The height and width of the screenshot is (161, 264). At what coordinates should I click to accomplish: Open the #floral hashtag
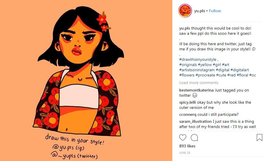[x=242, y=75]
